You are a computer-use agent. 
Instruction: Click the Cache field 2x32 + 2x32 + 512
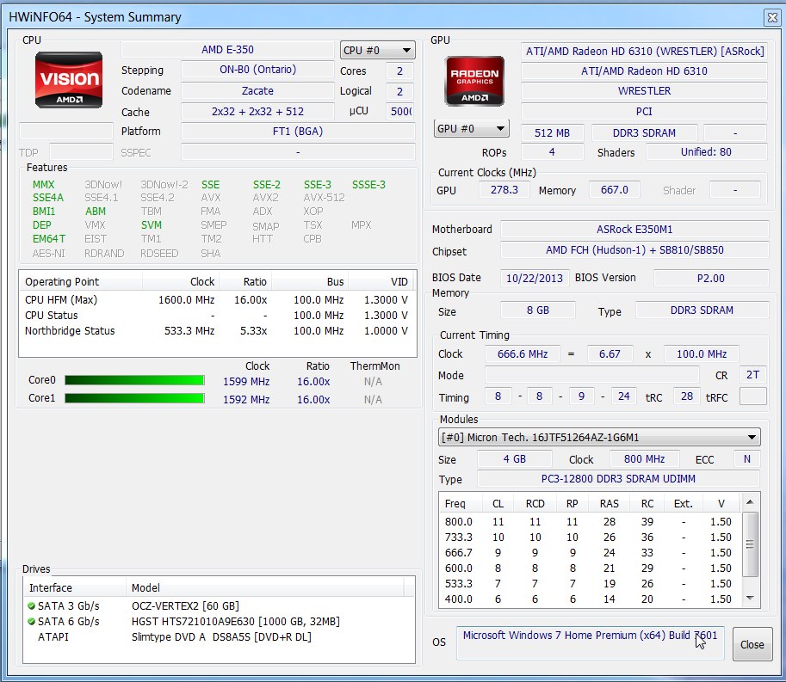coord(257,111)
